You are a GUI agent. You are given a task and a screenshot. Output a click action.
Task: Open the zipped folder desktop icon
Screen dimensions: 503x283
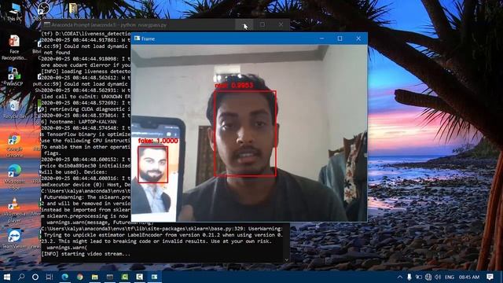click(73, 8)
